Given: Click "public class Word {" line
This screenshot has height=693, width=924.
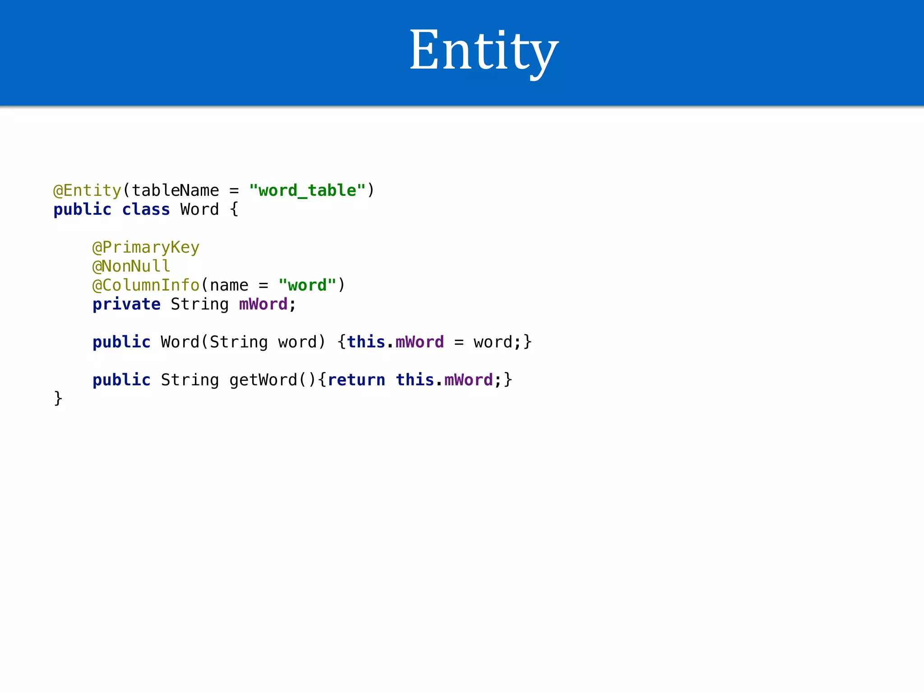Looking at the screenshot, I should 146,209.
